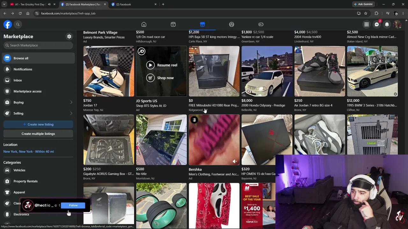
Task: Open the Groups nav icon
Action: click(232, 24)
